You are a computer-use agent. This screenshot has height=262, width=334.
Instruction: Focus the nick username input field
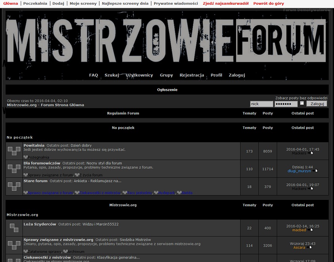point(261,104)
